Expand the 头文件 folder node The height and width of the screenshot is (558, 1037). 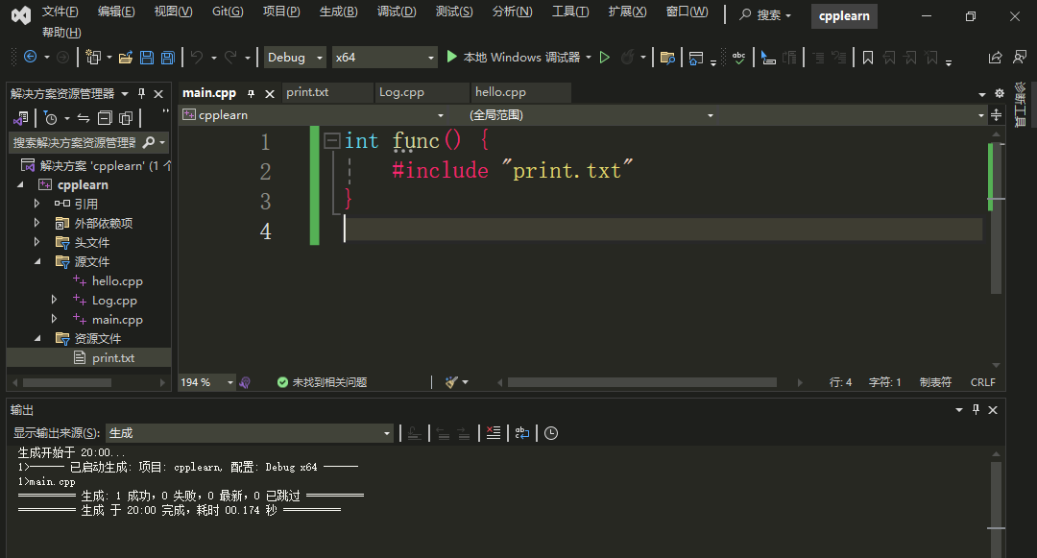coord(37,242)
